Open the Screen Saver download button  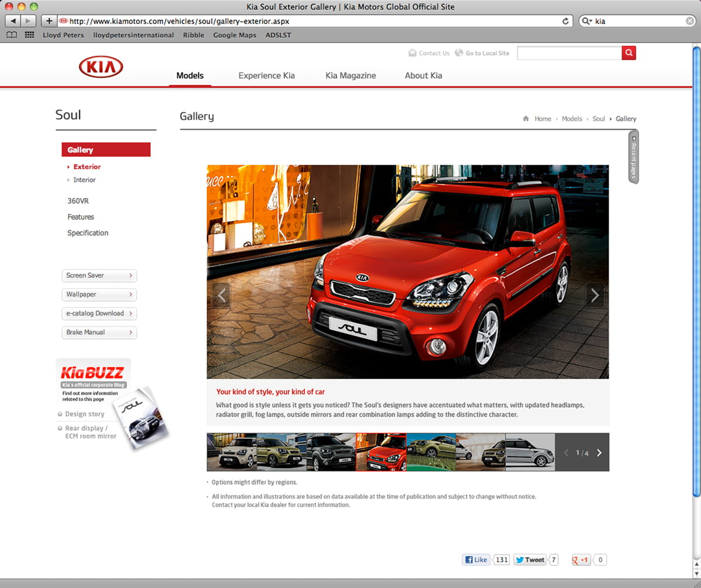99,275
